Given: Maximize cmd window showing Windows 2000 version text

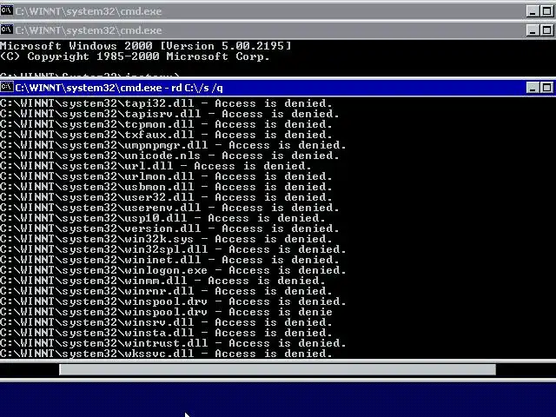Looking at the screenshot, I should tap(546, 30).
